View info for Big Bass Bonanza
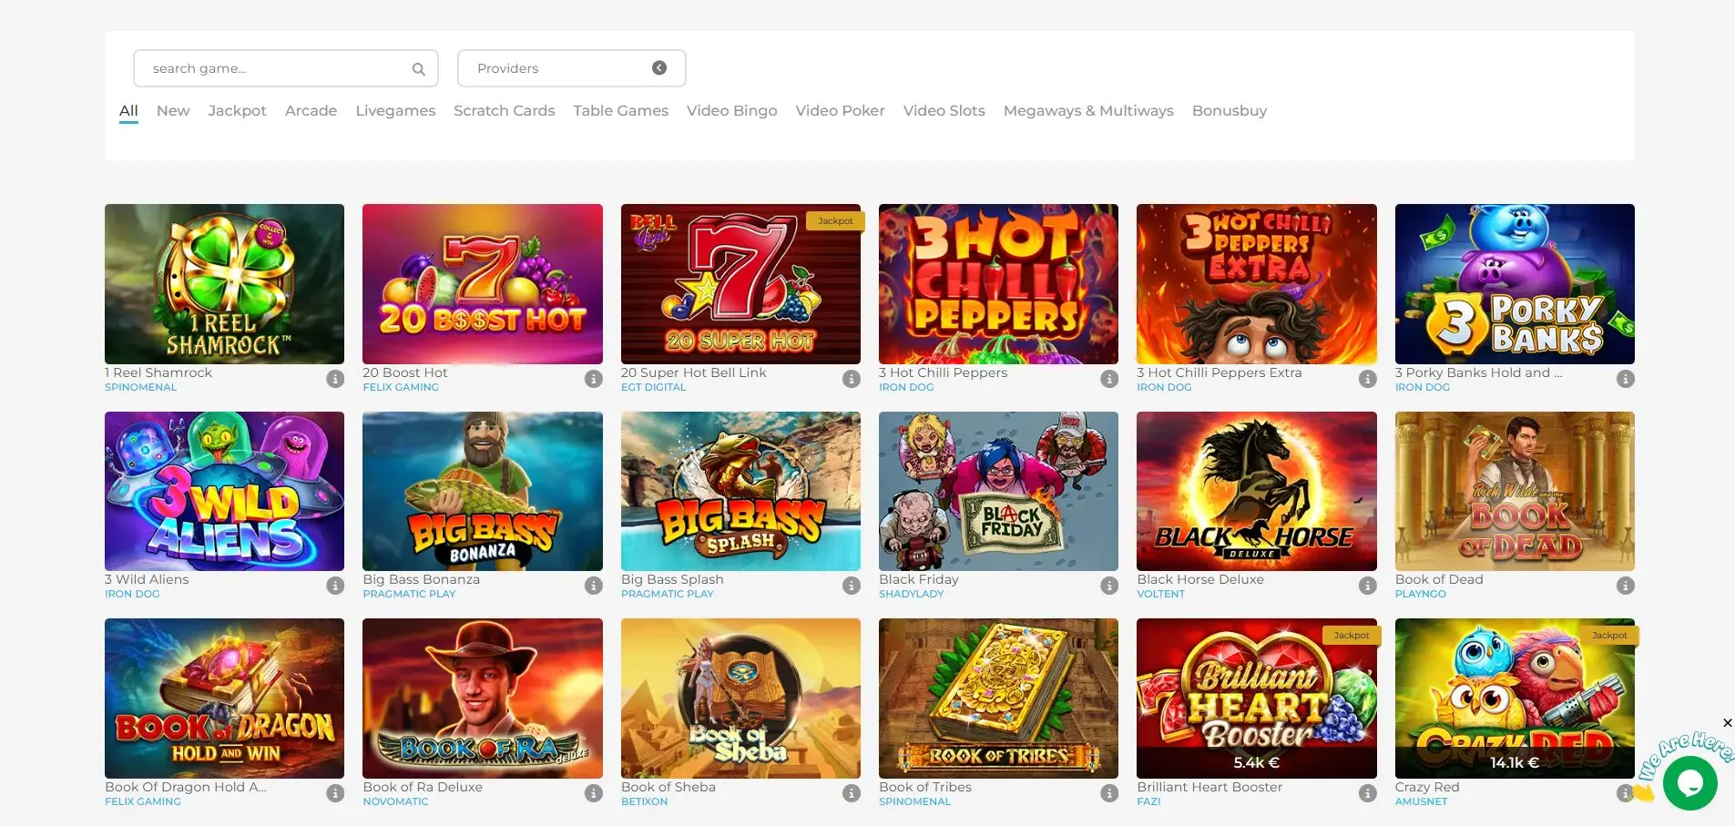This screenshot has height=826, width=1735. 593,586
